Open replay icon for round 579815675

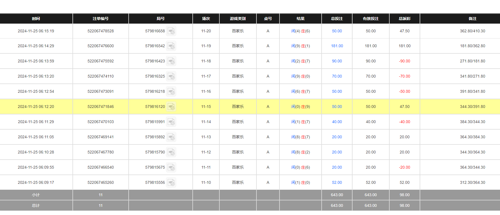pyautogui.click(x=171, y=167)
